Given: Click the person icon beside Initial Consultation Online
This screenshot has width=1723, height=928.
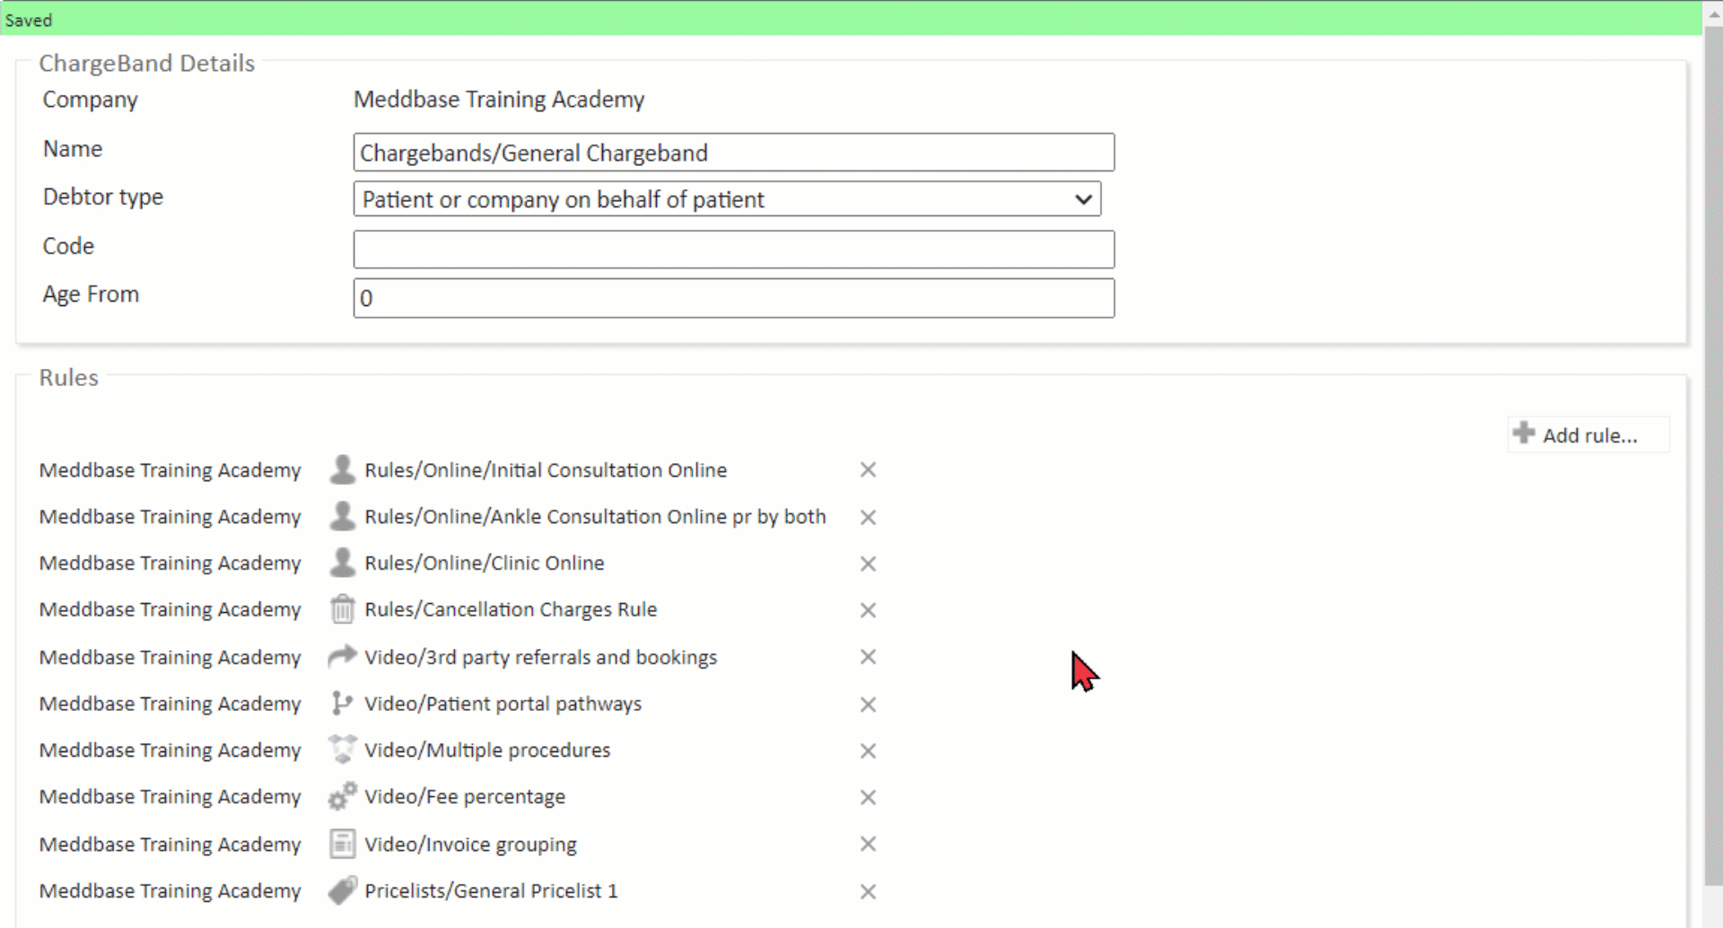Looking at the screenshot, I should (342, 469).
